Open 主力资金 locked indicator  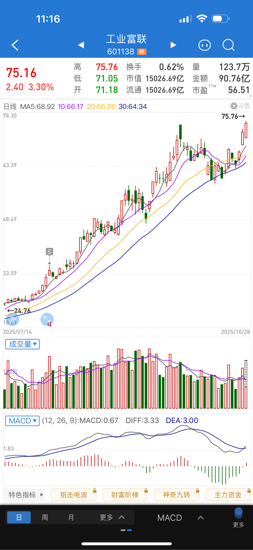point(228,495)
